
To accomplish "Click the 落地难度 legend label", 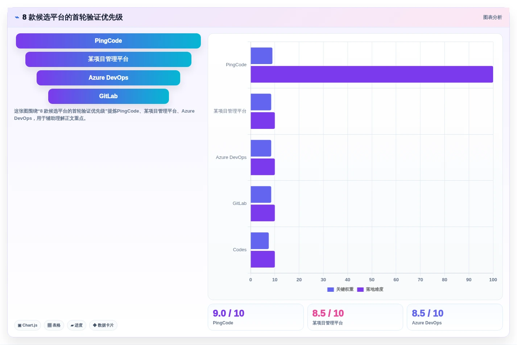I will point(375,290).
